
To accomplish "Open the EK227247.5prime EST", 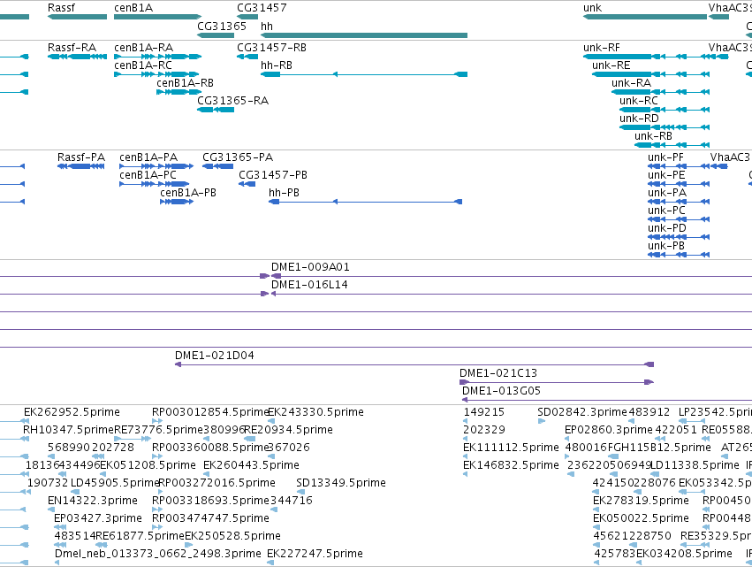I will [x=271, y=563].
